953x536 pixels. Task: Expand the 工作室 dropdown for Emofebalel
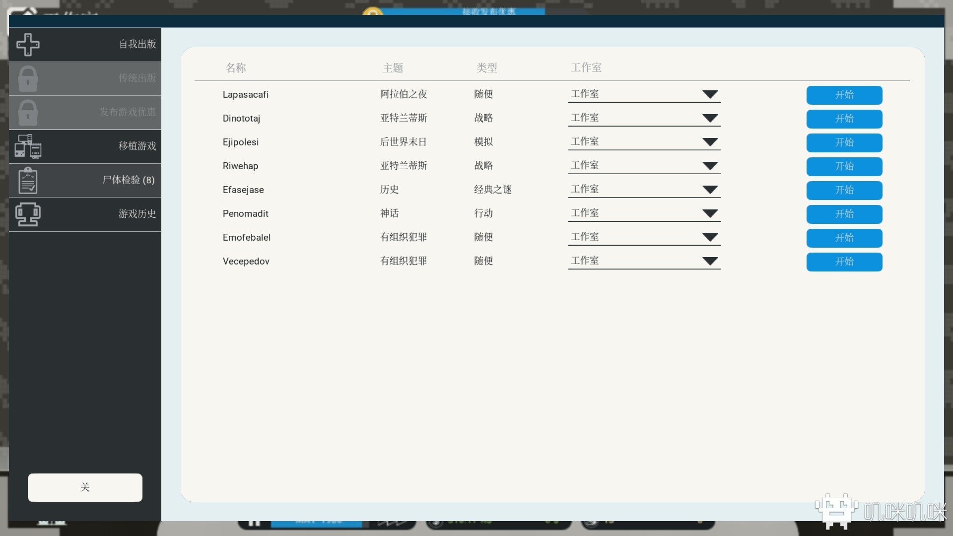click(x=644, y=237)
